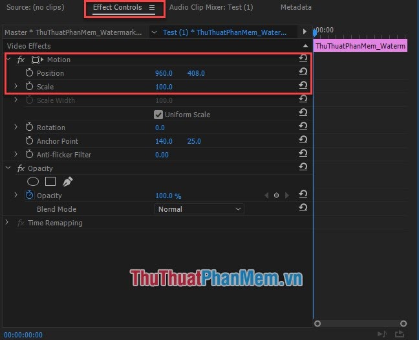Image resolution: width=419 pixels, height=340 pixels.
Task: Reset the Uniform Scale setting
Action: 303,113
